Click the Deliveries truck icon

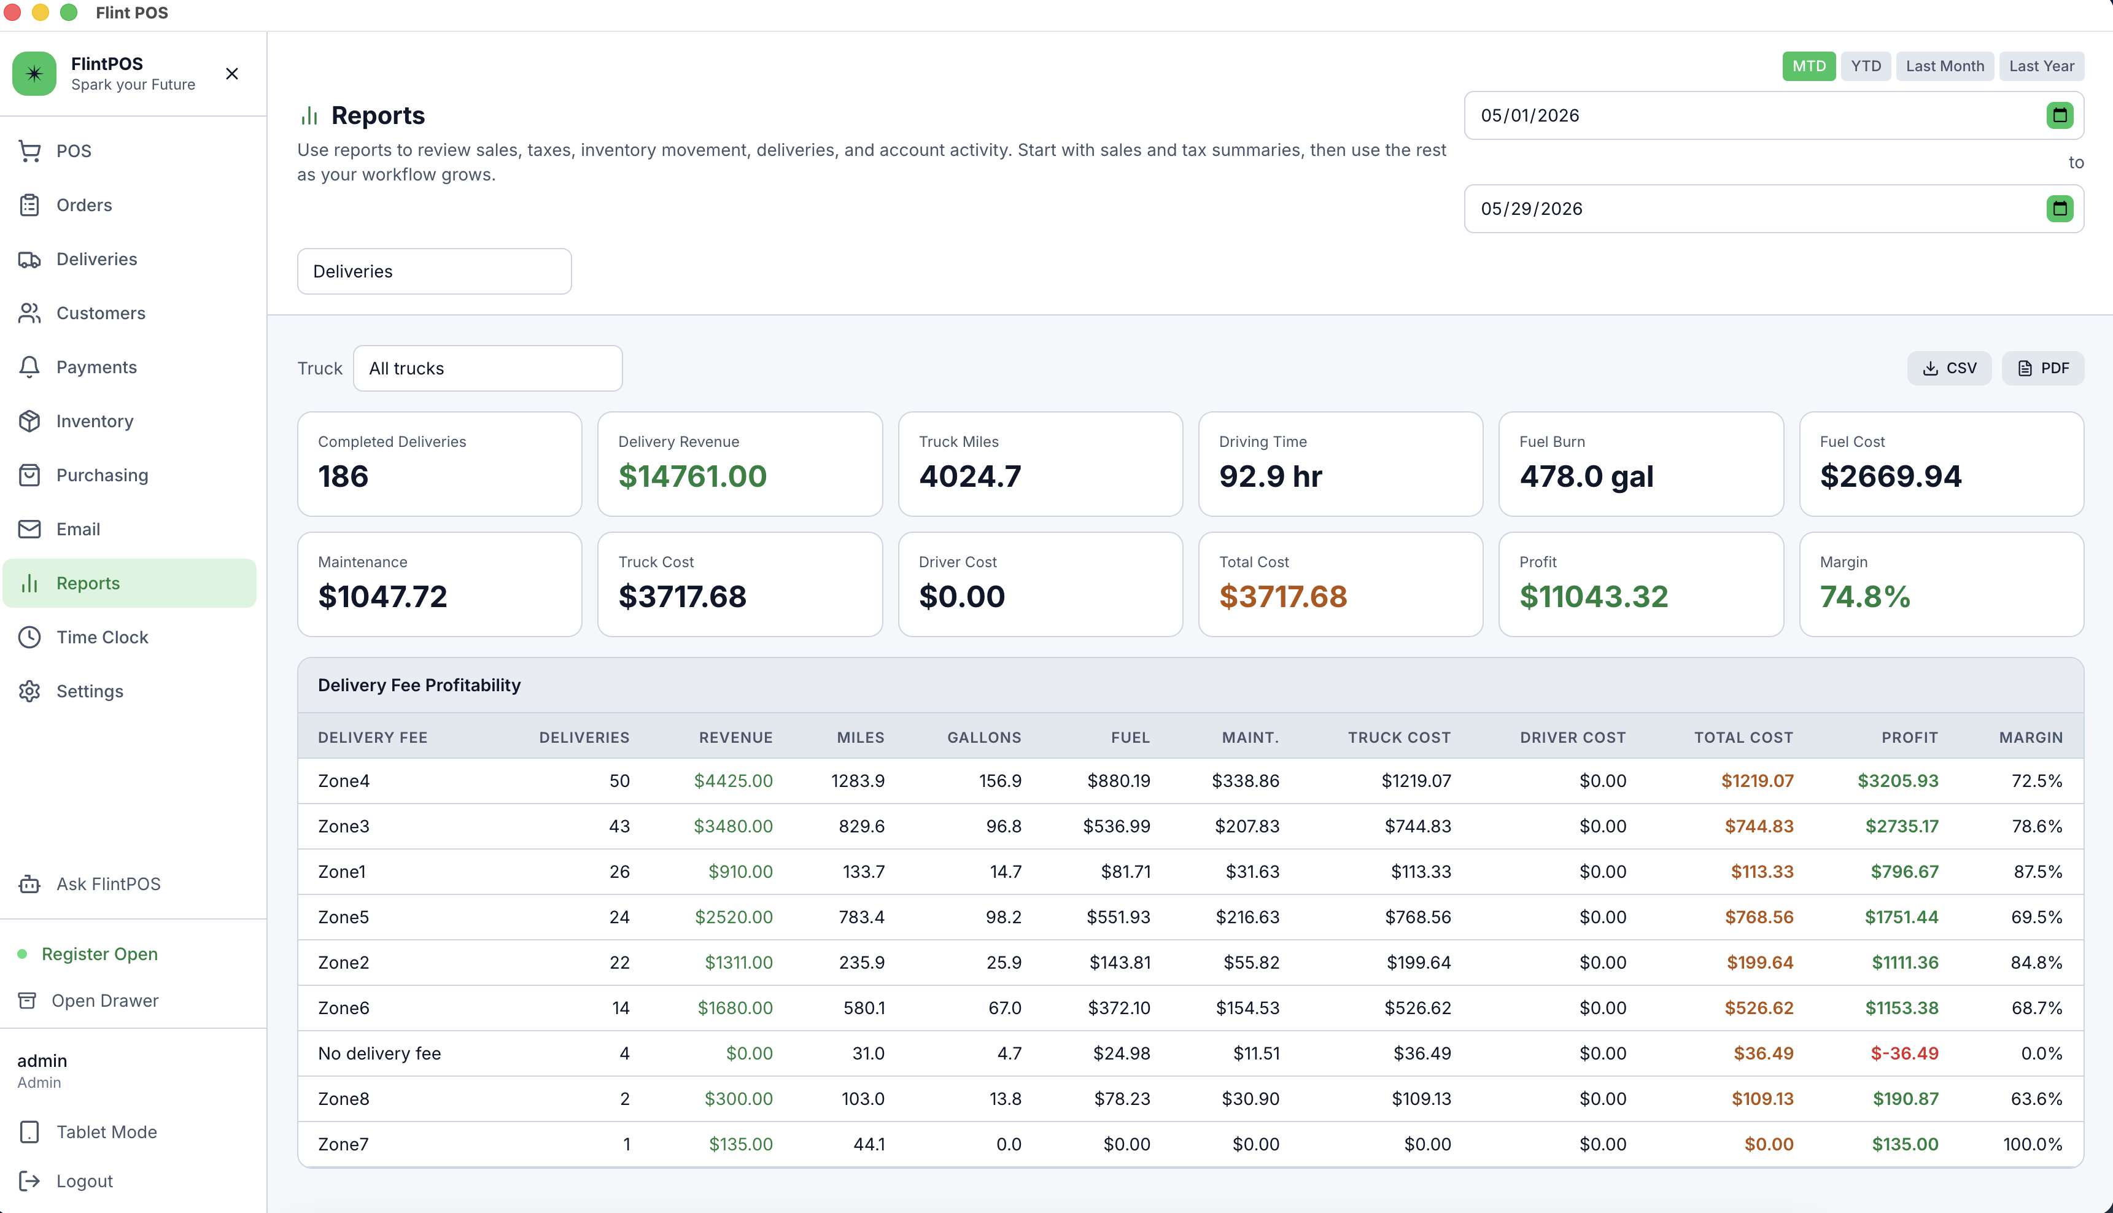click(x=30, y=259)
